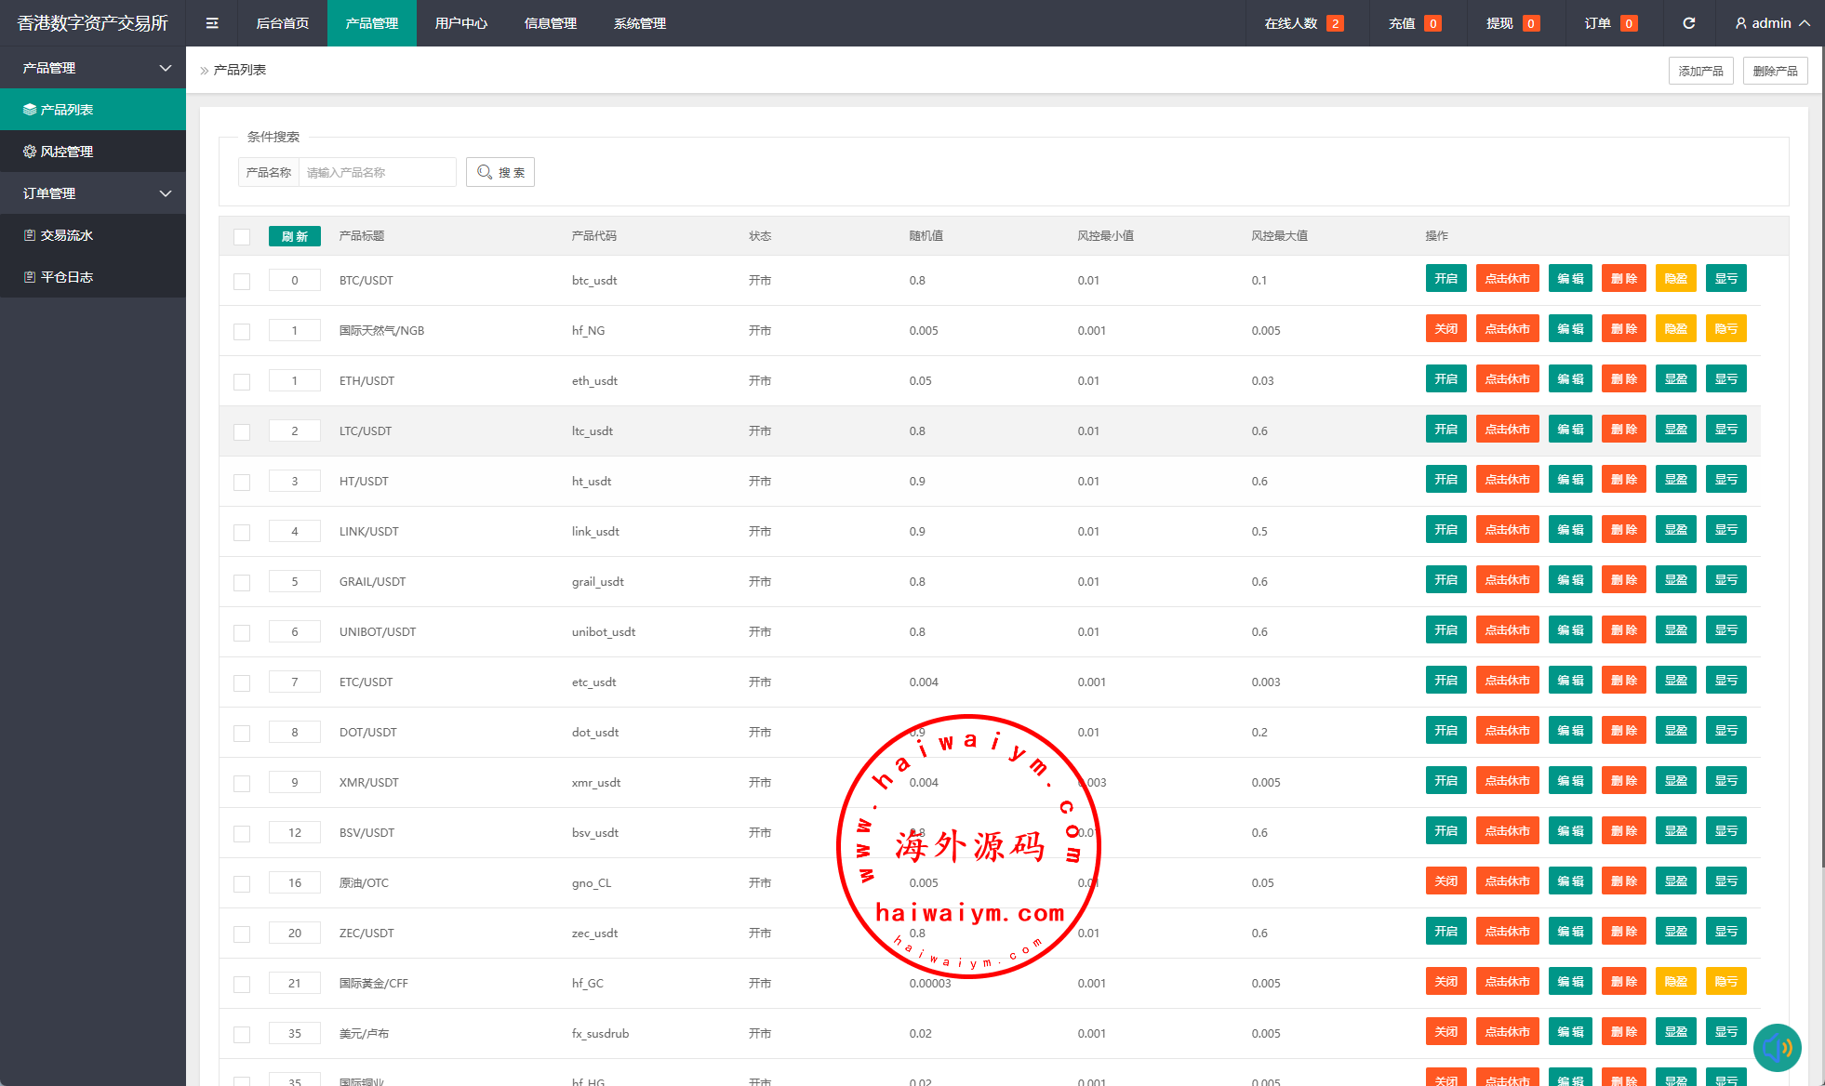Click the 添加产品 button
Viewport: 1825px width, 1086px height.
(1700, 71)
